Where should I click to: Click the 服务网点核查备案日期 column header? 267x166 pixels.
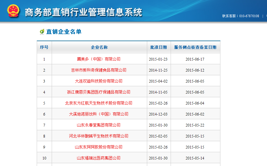195,47
